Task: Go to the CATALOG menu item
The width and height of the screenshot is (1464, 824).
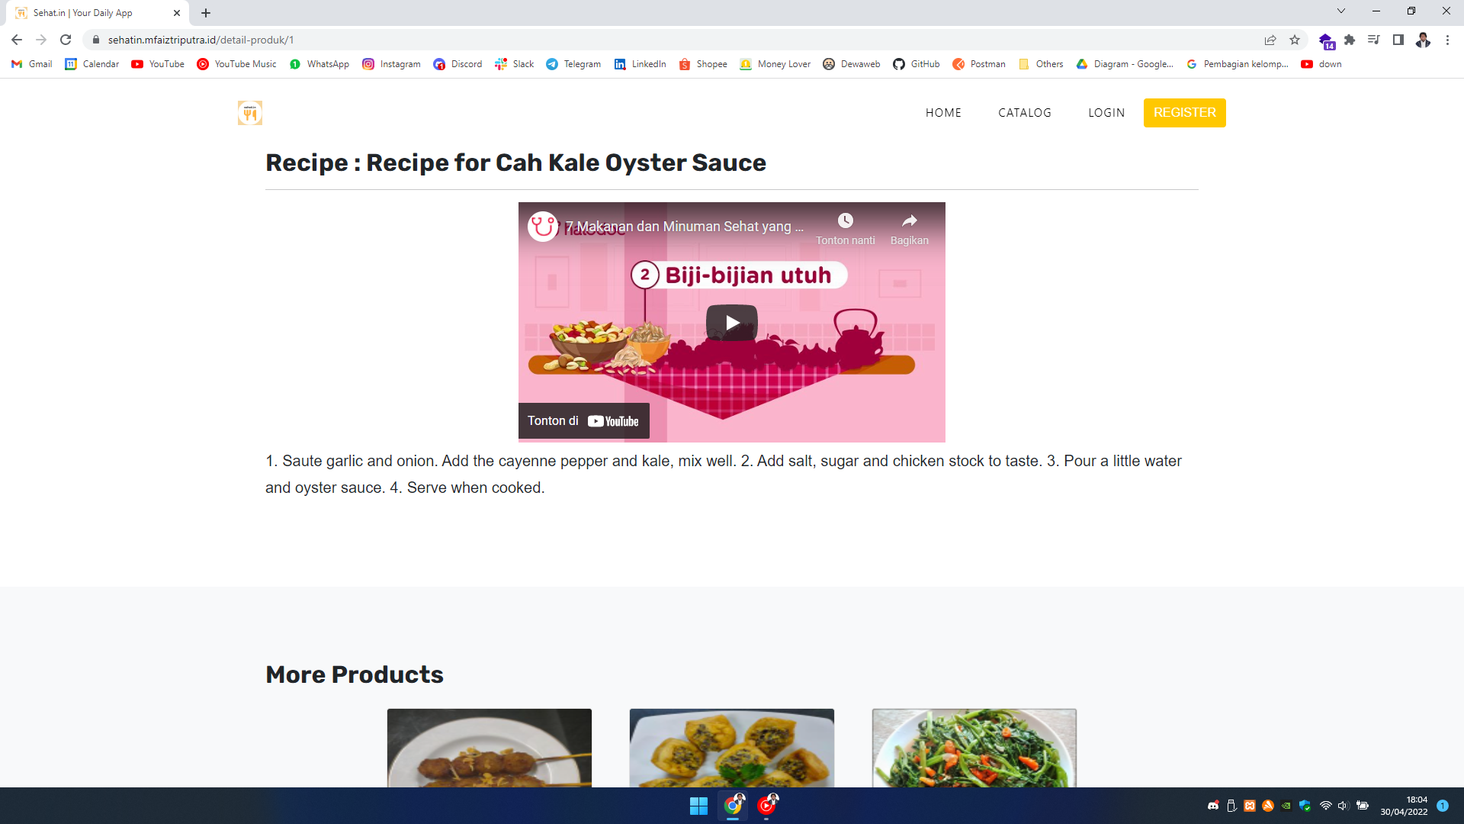Action: pos(1024,113)
